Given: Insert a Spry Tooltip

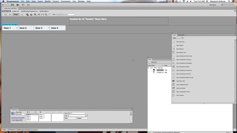Looking at the screenshot, I should 180,95.
